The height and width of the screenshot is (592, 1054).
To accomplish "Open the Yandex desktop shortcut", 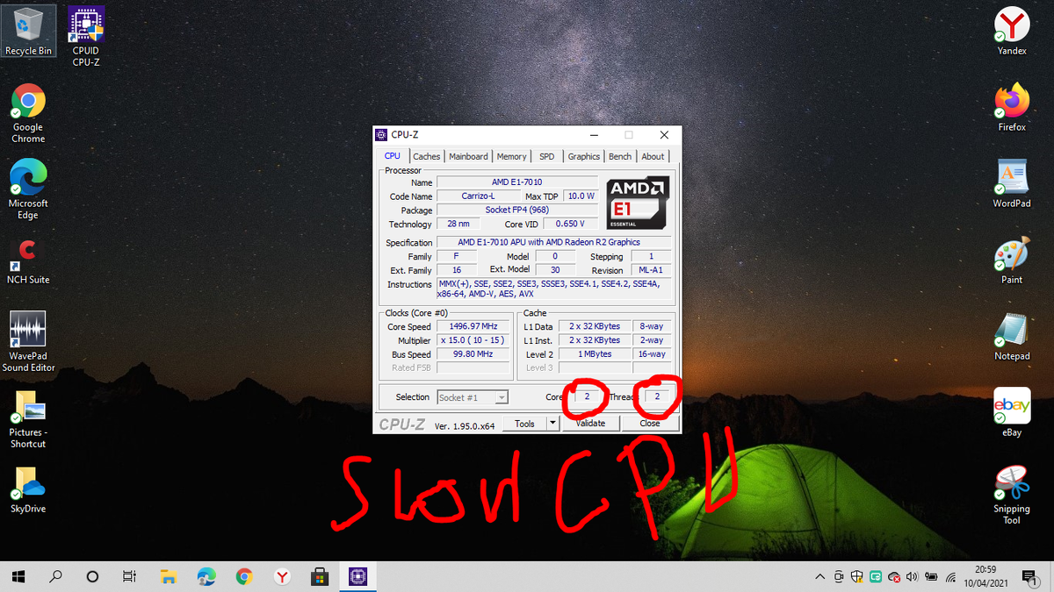I will (x=1012, y=32).
